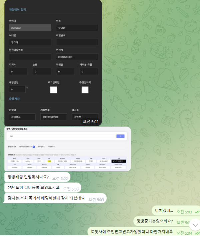Click the blue badge next to 내 사이트 블랙리스트
Screen dimensions: 200x237
pos(34,146)
